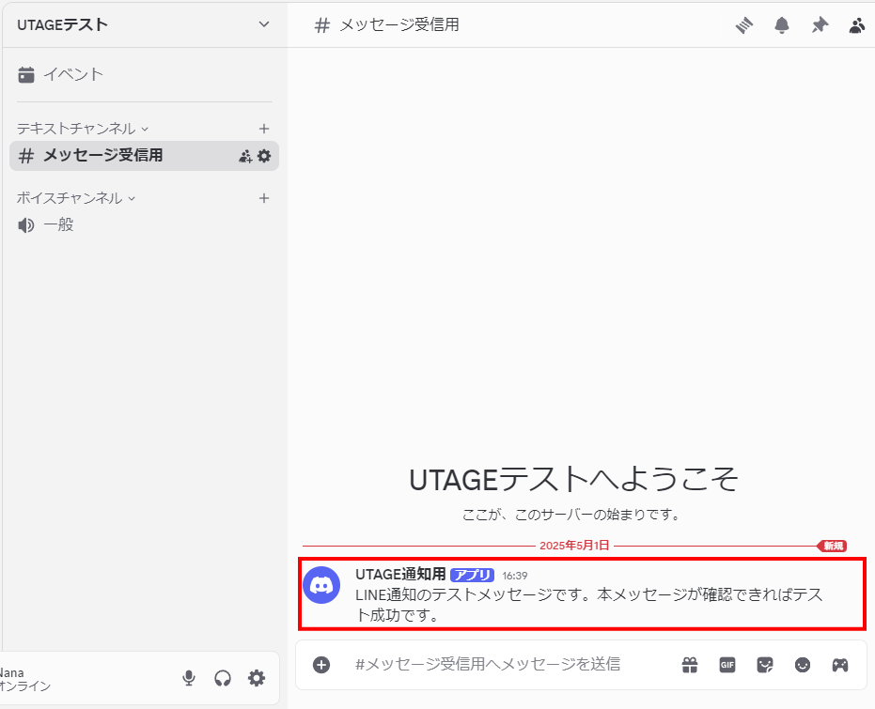The width and height of the screenshot is (875, 709).
Task: Click the 新規 new-message marker
Action: tap(833, 546)
